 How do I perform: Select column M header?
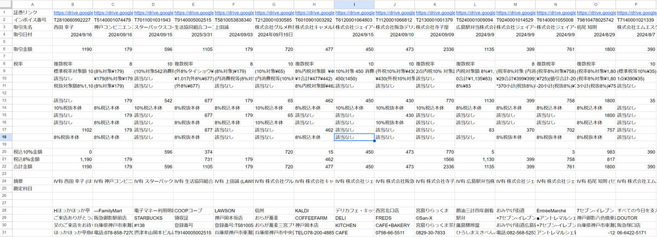(515, 4)
